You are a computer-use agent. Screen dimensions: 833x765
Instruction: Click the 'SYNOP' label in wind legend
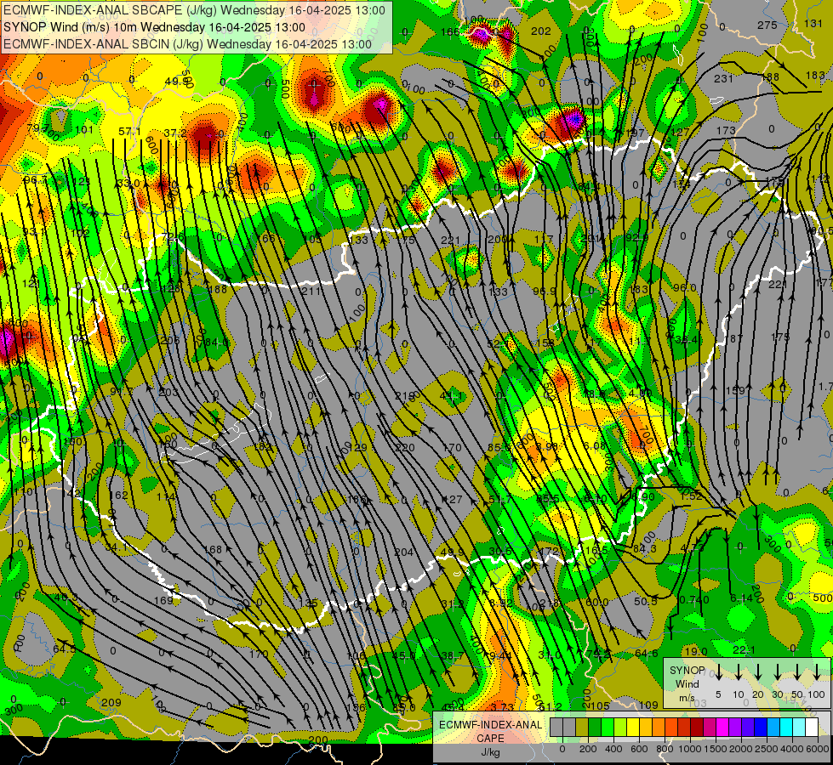(x=687, y=670)
